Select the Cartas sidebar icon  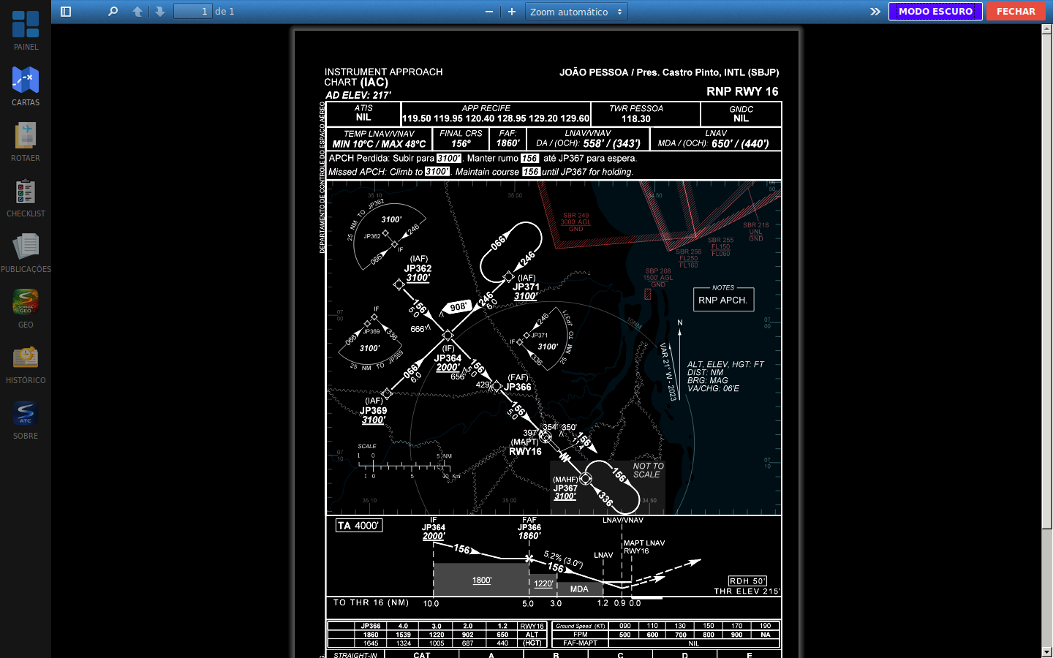pos(26,86)
